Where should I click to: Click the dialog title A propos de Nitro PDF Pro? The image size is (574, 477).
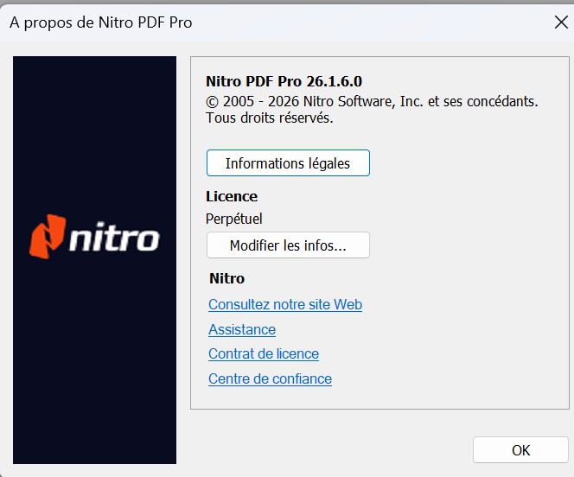[x=100, y=22]
